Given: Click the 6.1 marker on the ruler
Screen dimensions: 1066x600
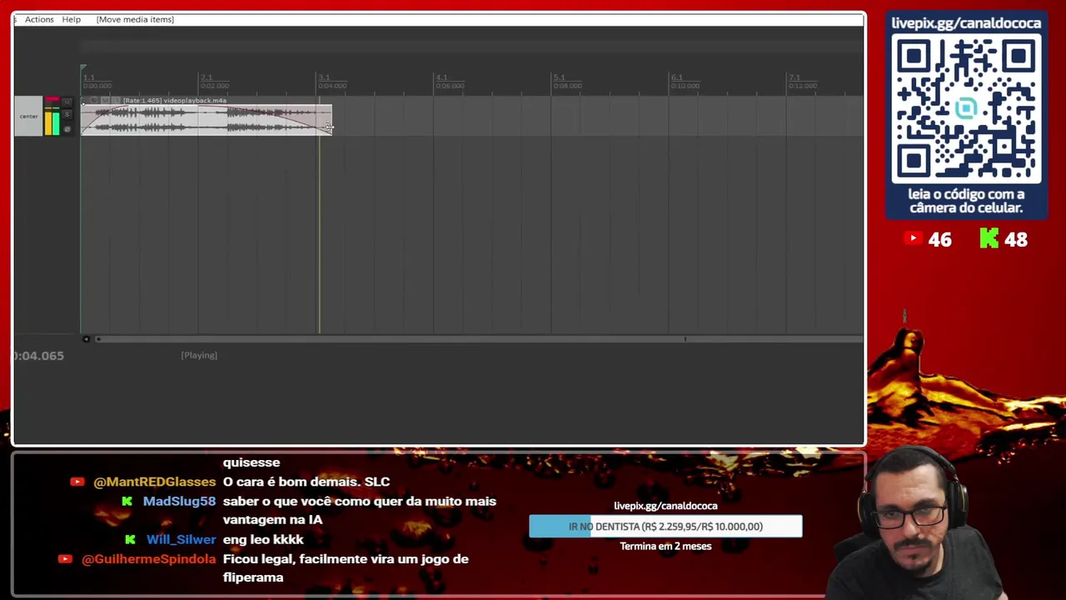Looking at the screenshot, I should click(677, 77).
